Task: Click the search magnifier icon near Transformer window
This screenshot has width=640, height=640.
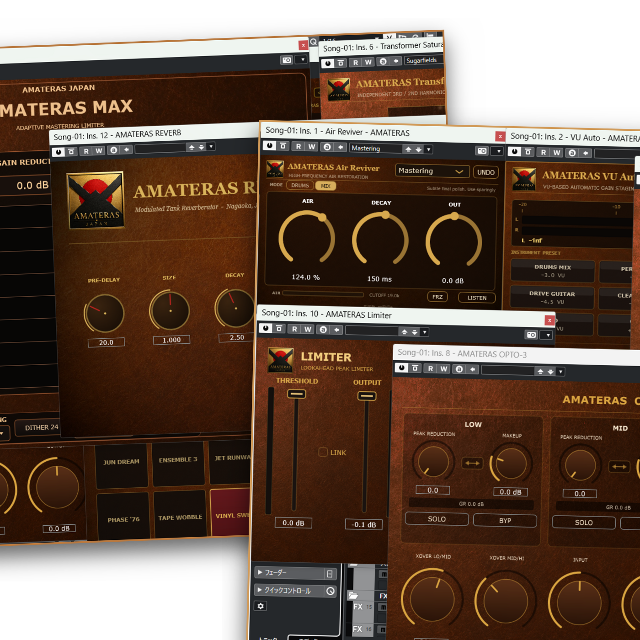Action: point(313,42)
